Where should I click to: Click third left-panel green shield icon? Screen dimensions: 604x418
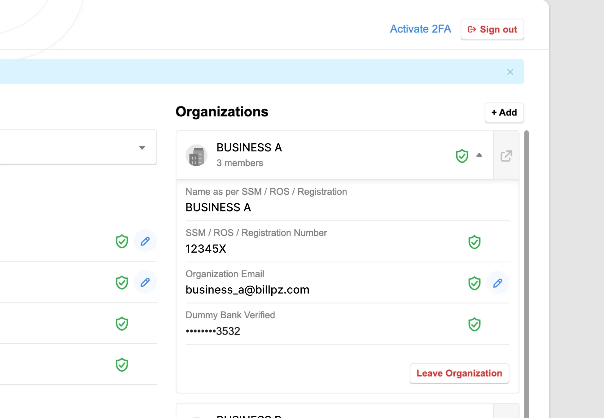122,324
